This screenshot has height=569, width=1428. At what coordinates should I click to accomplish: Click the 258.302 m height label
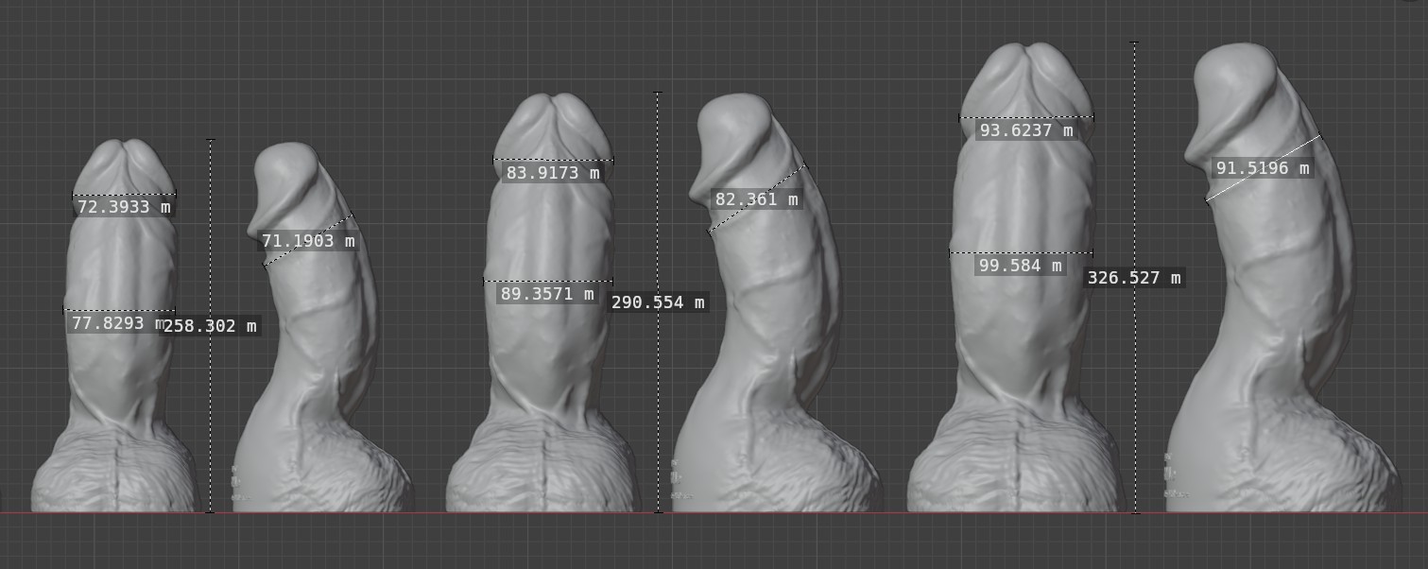point(211,326)
